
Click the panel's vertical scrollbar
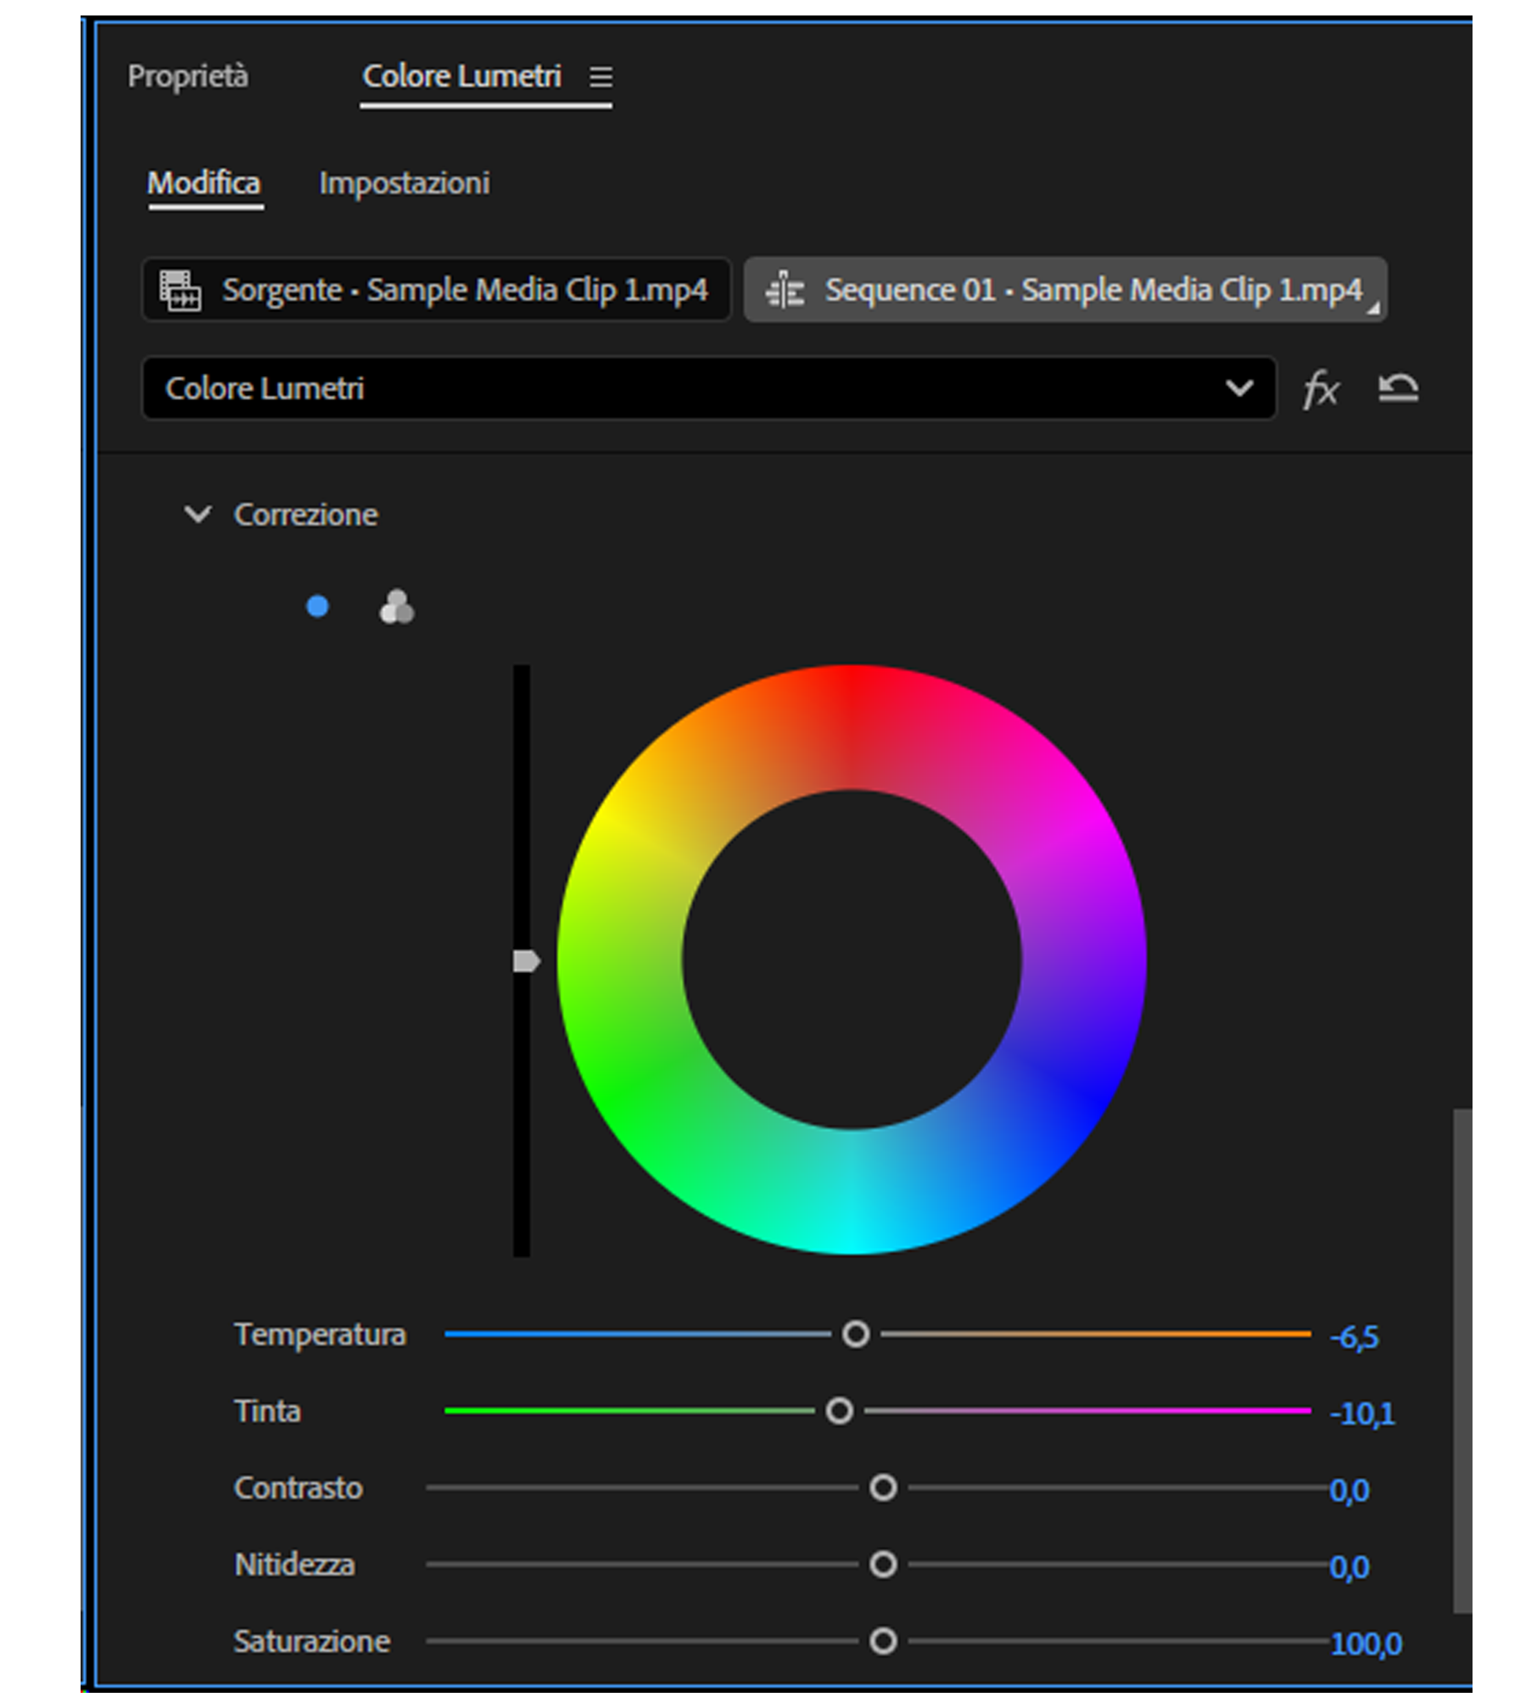[1463, 1361]
